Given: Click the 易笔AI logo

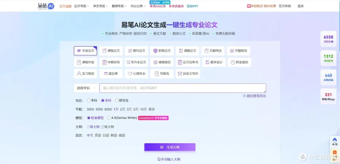Looking at the screenshot, I should coord(46,6).
